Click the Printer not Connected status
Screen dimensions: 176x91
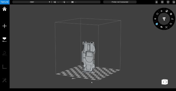[x=120, y=2]
